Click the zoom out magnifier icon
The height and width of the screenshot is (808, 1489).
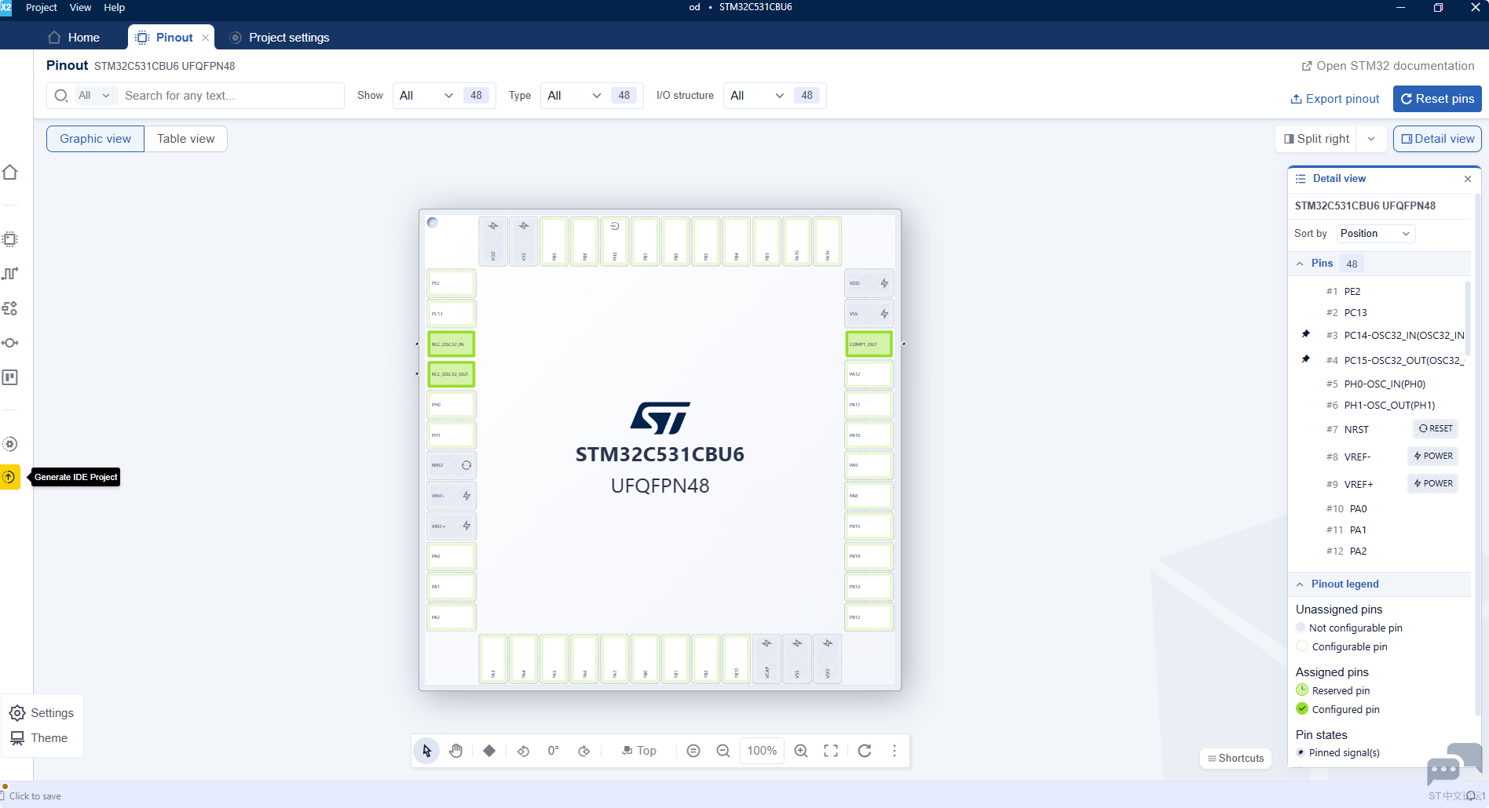coord(723,751)
